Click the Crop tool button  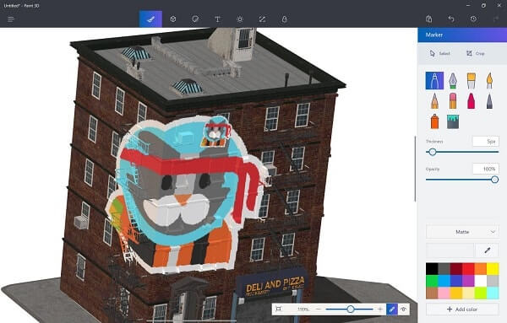click(475, 53)
